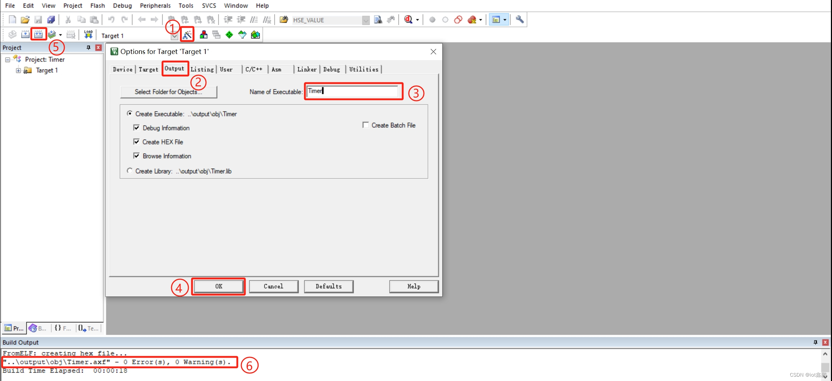The width and height of the screenshot is (832, 381).
Task: Open the Flash menu
Action: tap(97, 6)
